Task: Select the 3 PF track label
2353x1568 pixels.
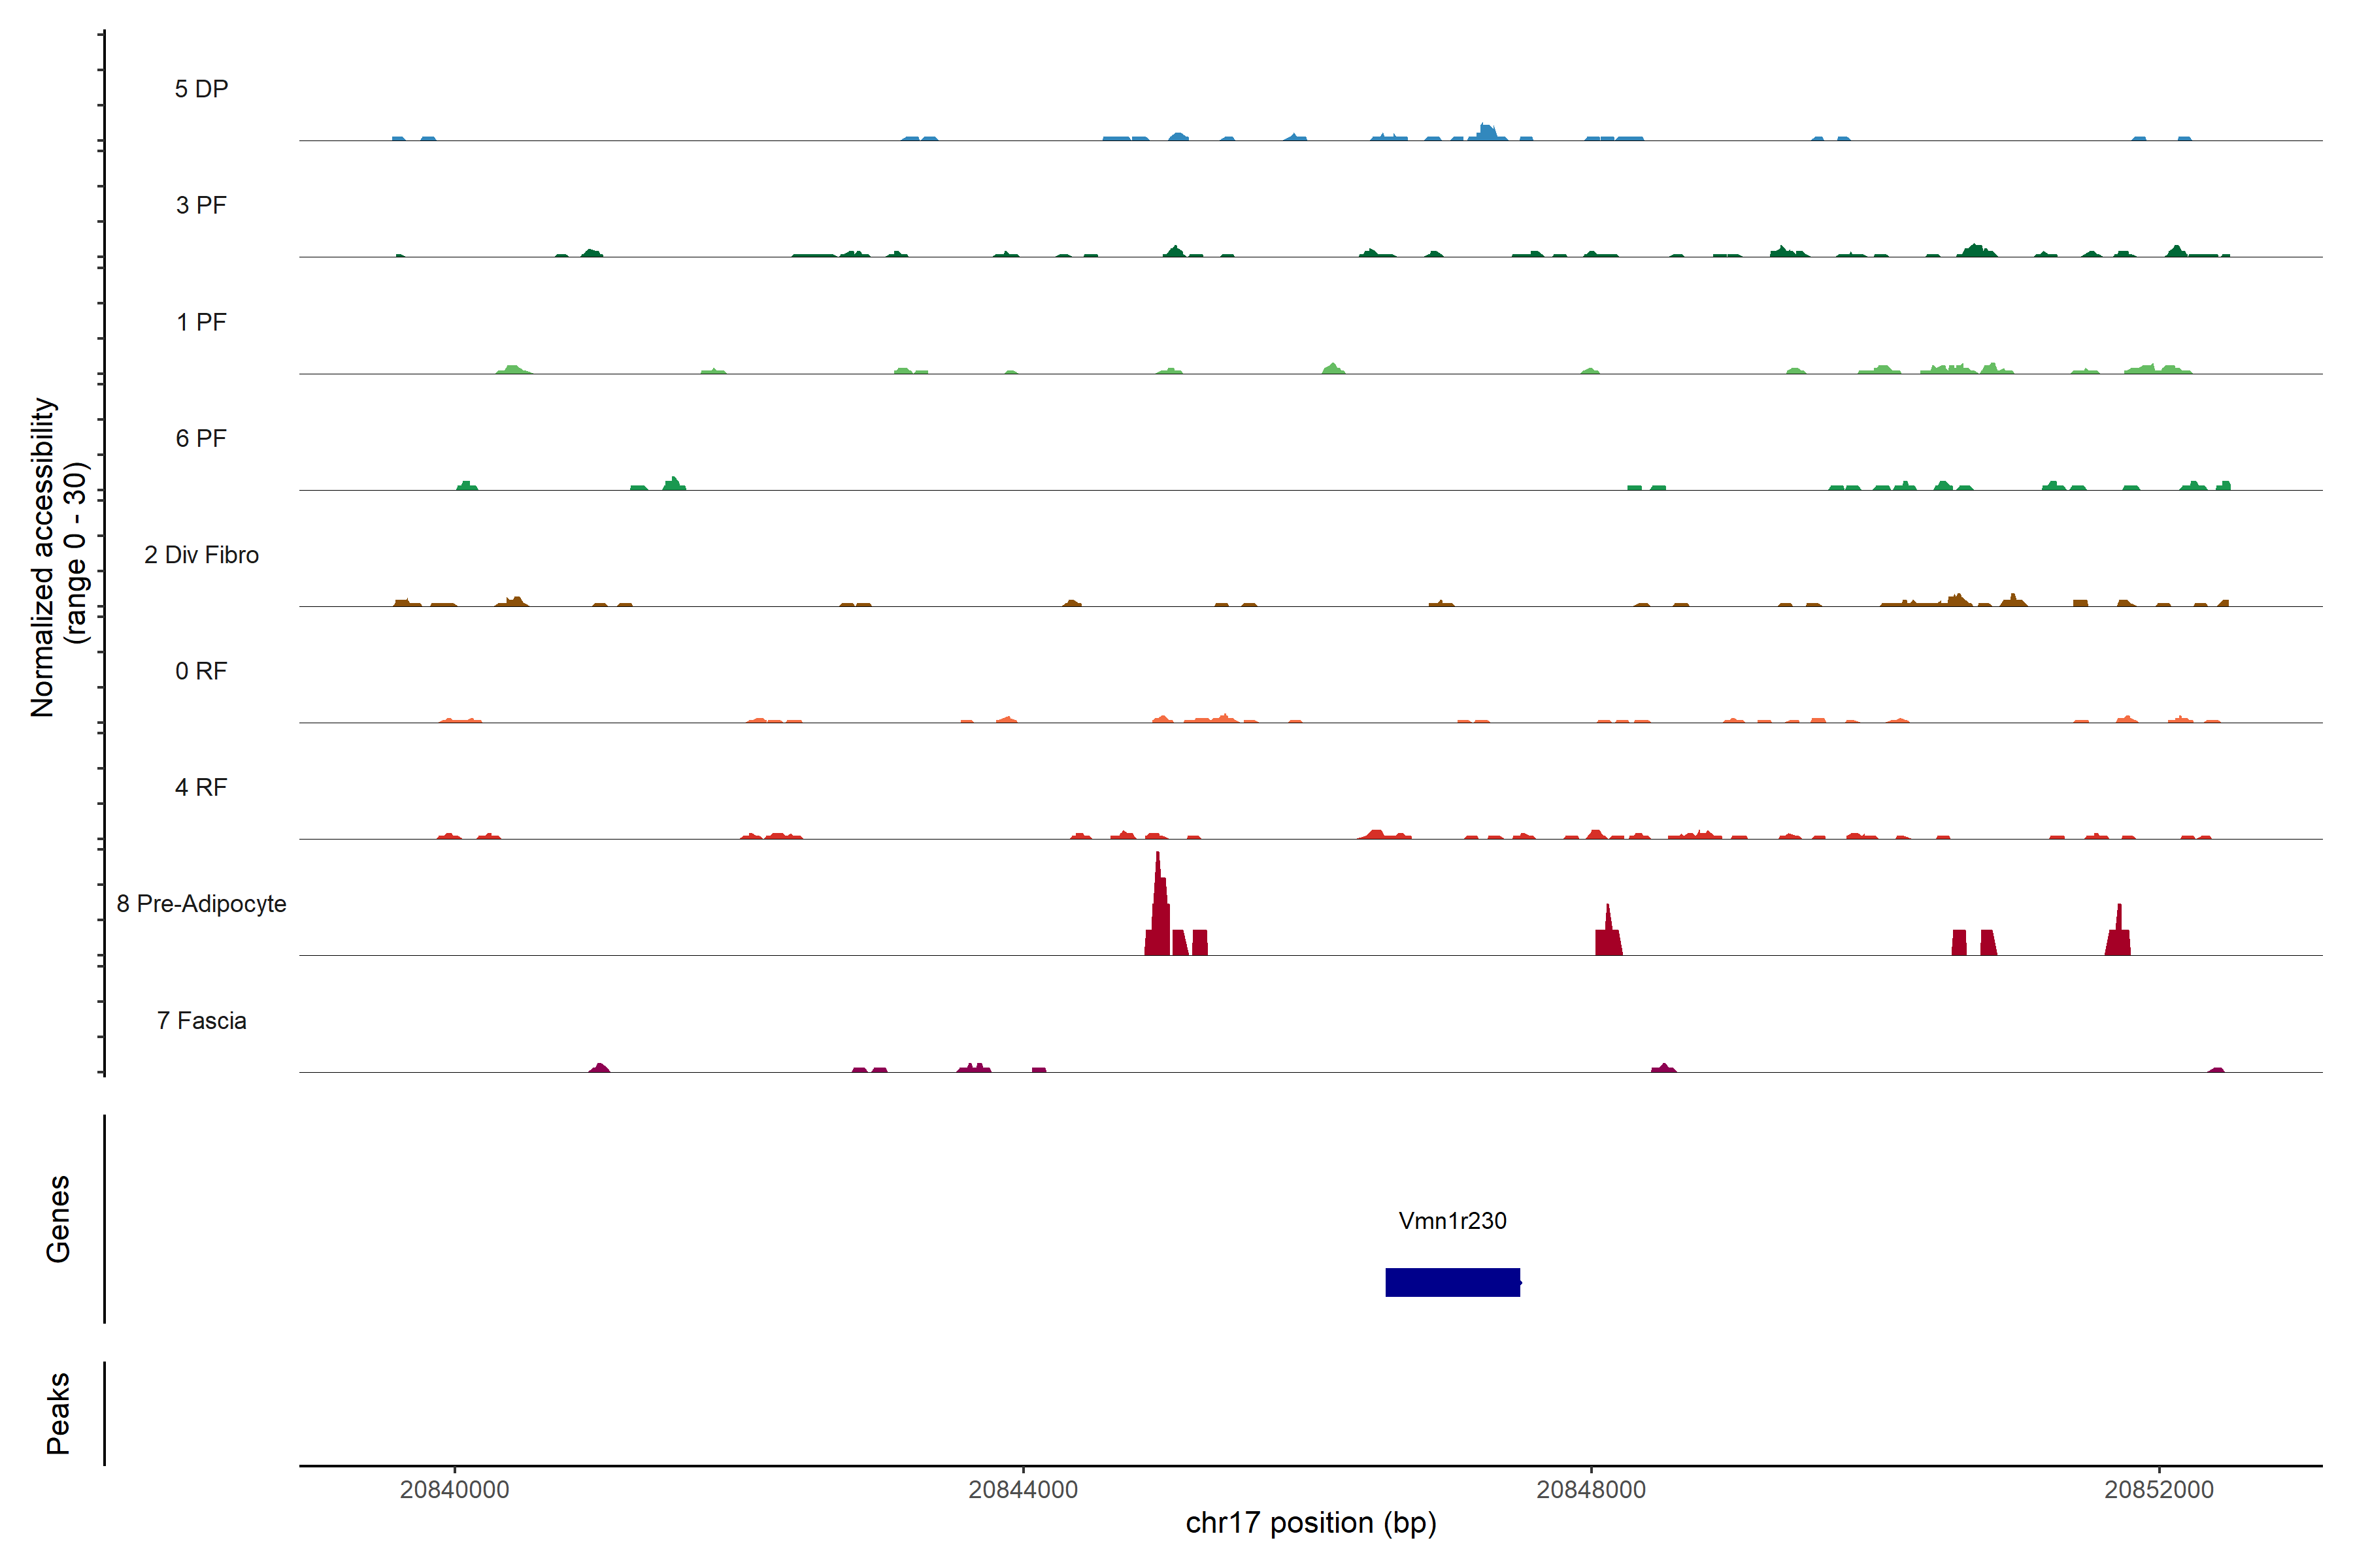Action: tap(201, 205)
